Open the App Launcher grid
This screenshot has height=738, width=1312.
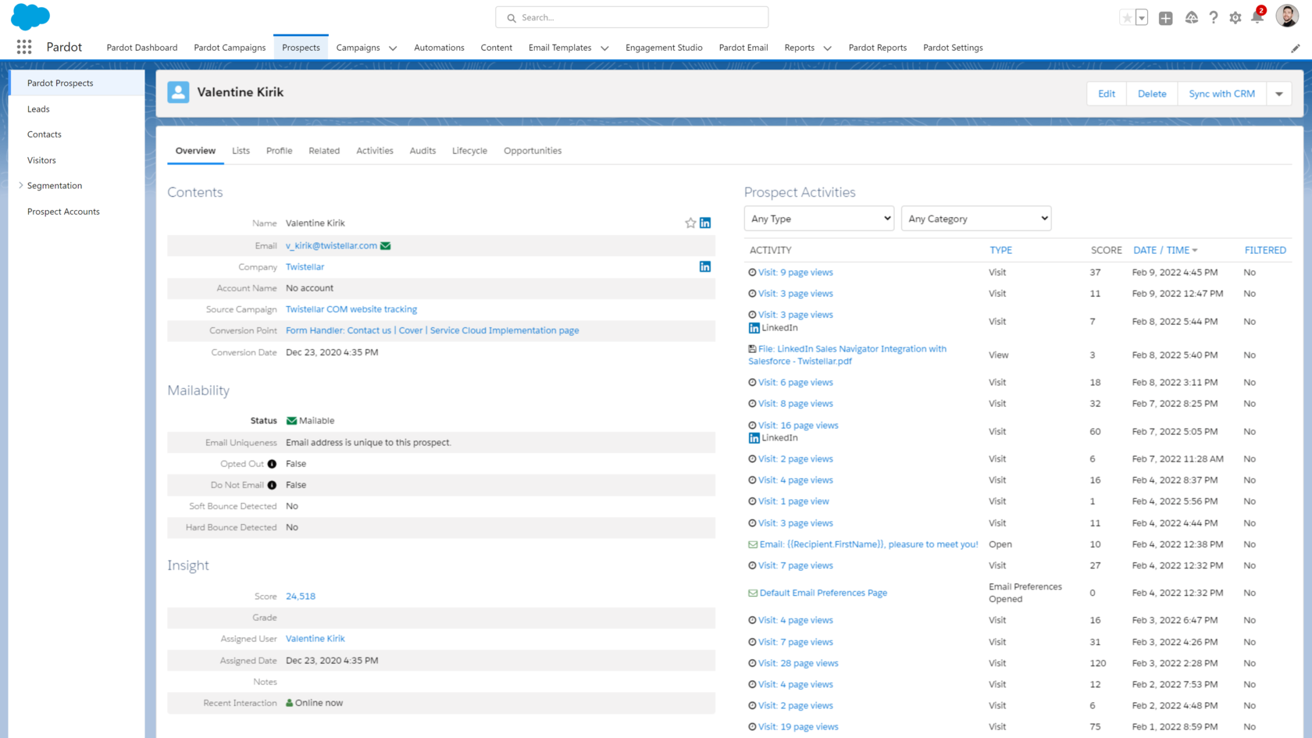coord(23,47)
